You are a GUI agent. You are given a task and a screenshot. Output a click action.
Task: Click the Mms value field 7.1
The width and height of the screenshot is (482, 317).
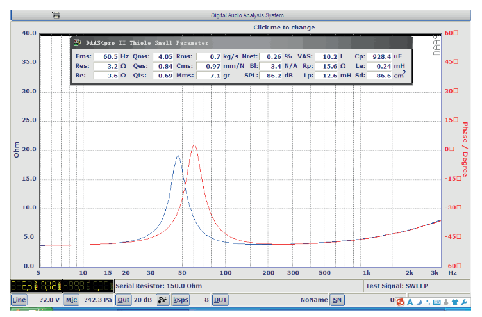209,76
